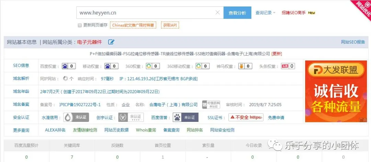Open the Whois查询 link
The height and width of the screenshot is (162, 371).
[x=146, y=130]
